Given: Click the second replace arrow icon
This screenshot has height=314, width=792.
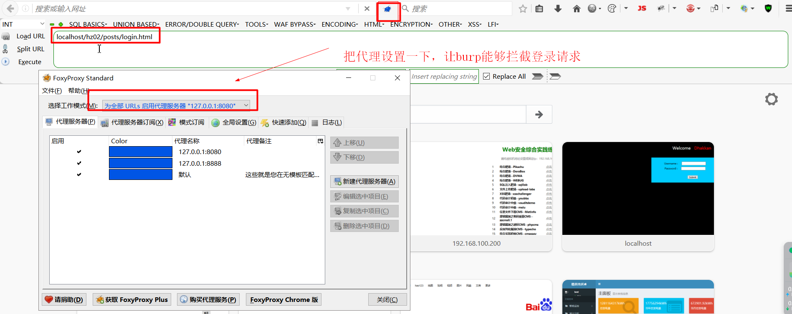Looking at the screenshot, I should tap(555, 76).
